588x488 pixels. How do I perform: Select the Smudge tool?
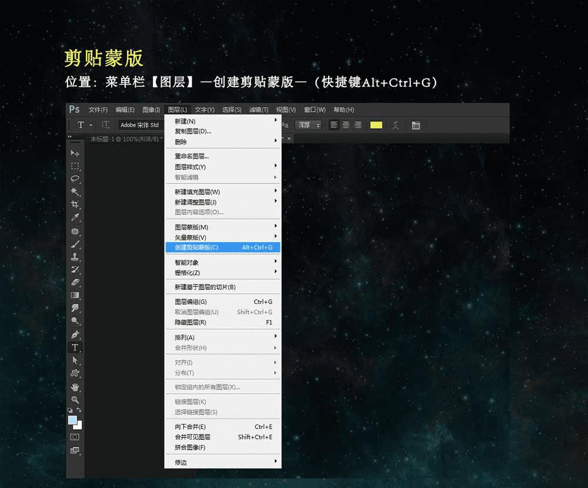coord(75,308)
